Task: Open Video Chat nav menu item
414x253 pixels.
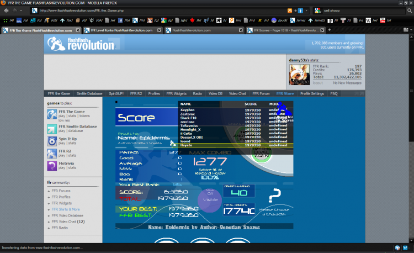Action: pyautogui.click(x=237, y=93)
